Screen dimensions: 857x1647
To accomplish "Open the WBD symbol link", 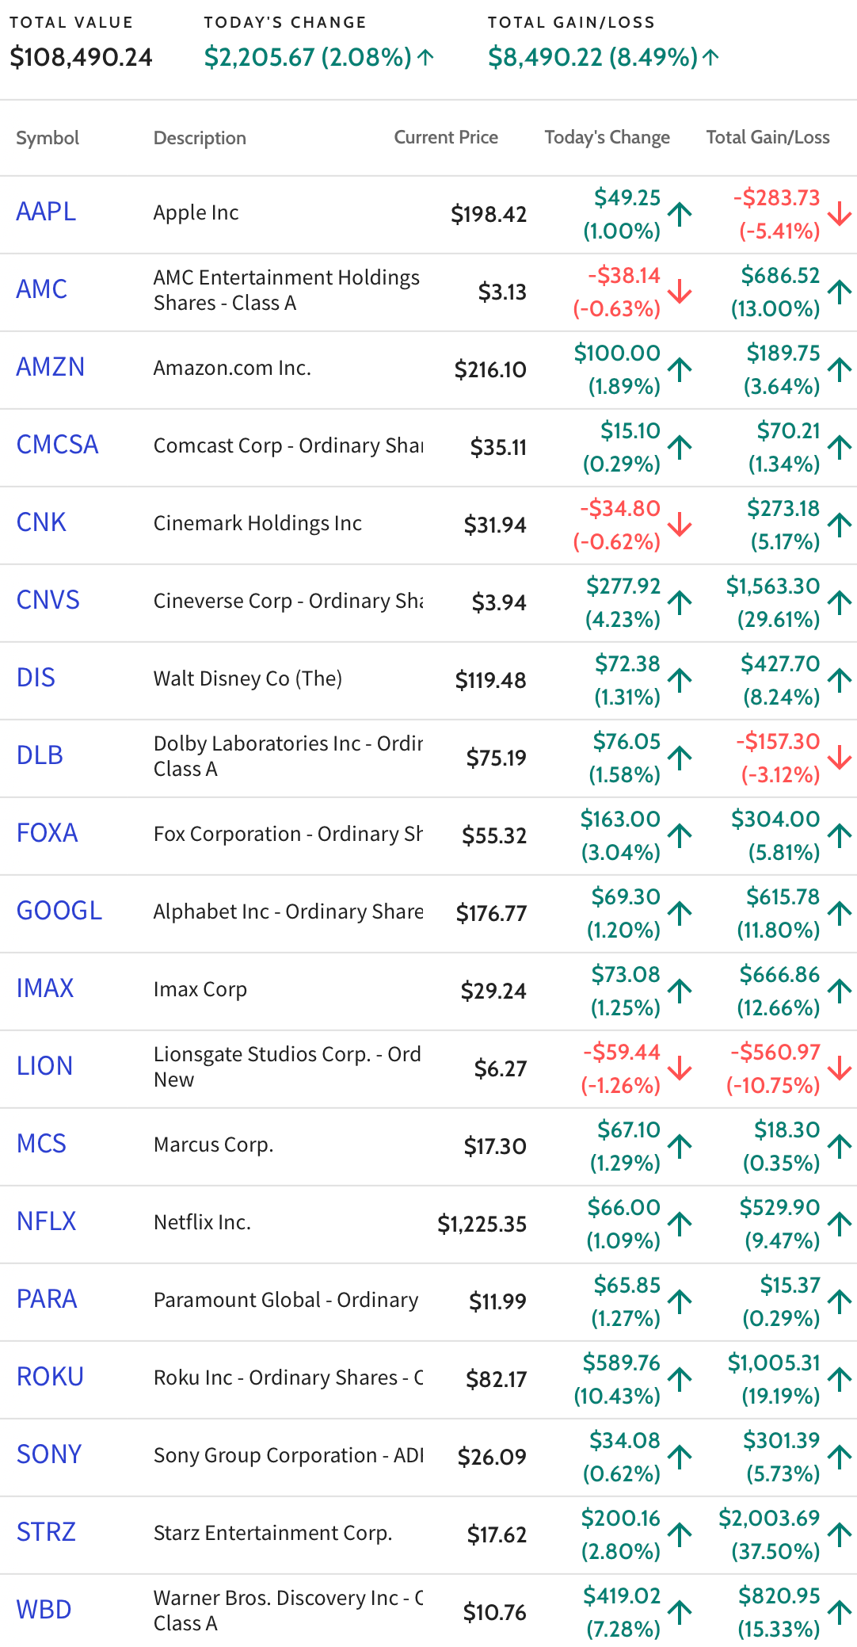I will 44,1610.
